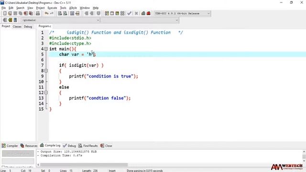Open the Compile Log bottom tab
This screenshot has height=172, width=306.
pyautogui.click(x=50, y=145)
